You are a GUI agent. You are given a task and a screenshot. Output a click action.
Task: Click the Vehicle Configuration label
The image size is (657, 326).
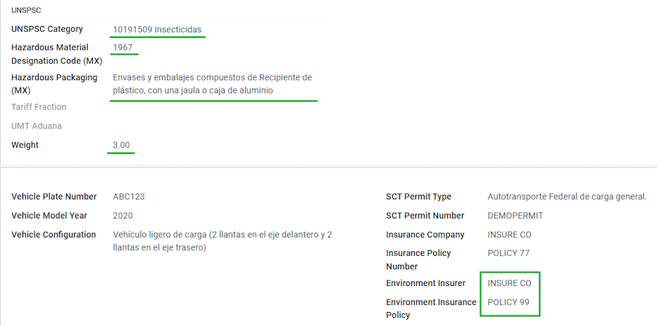[54, 235]
